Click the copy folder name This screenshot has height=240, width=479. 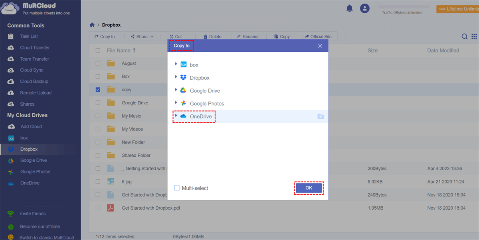click(x=127, y=90)
